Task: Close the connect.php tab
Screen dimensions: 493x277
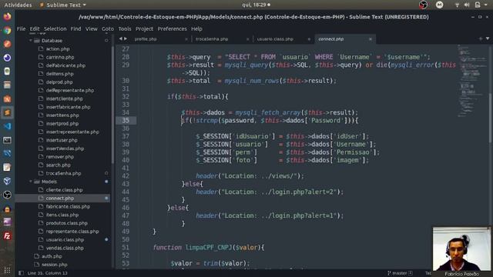Action: click(x=371, y=39)
